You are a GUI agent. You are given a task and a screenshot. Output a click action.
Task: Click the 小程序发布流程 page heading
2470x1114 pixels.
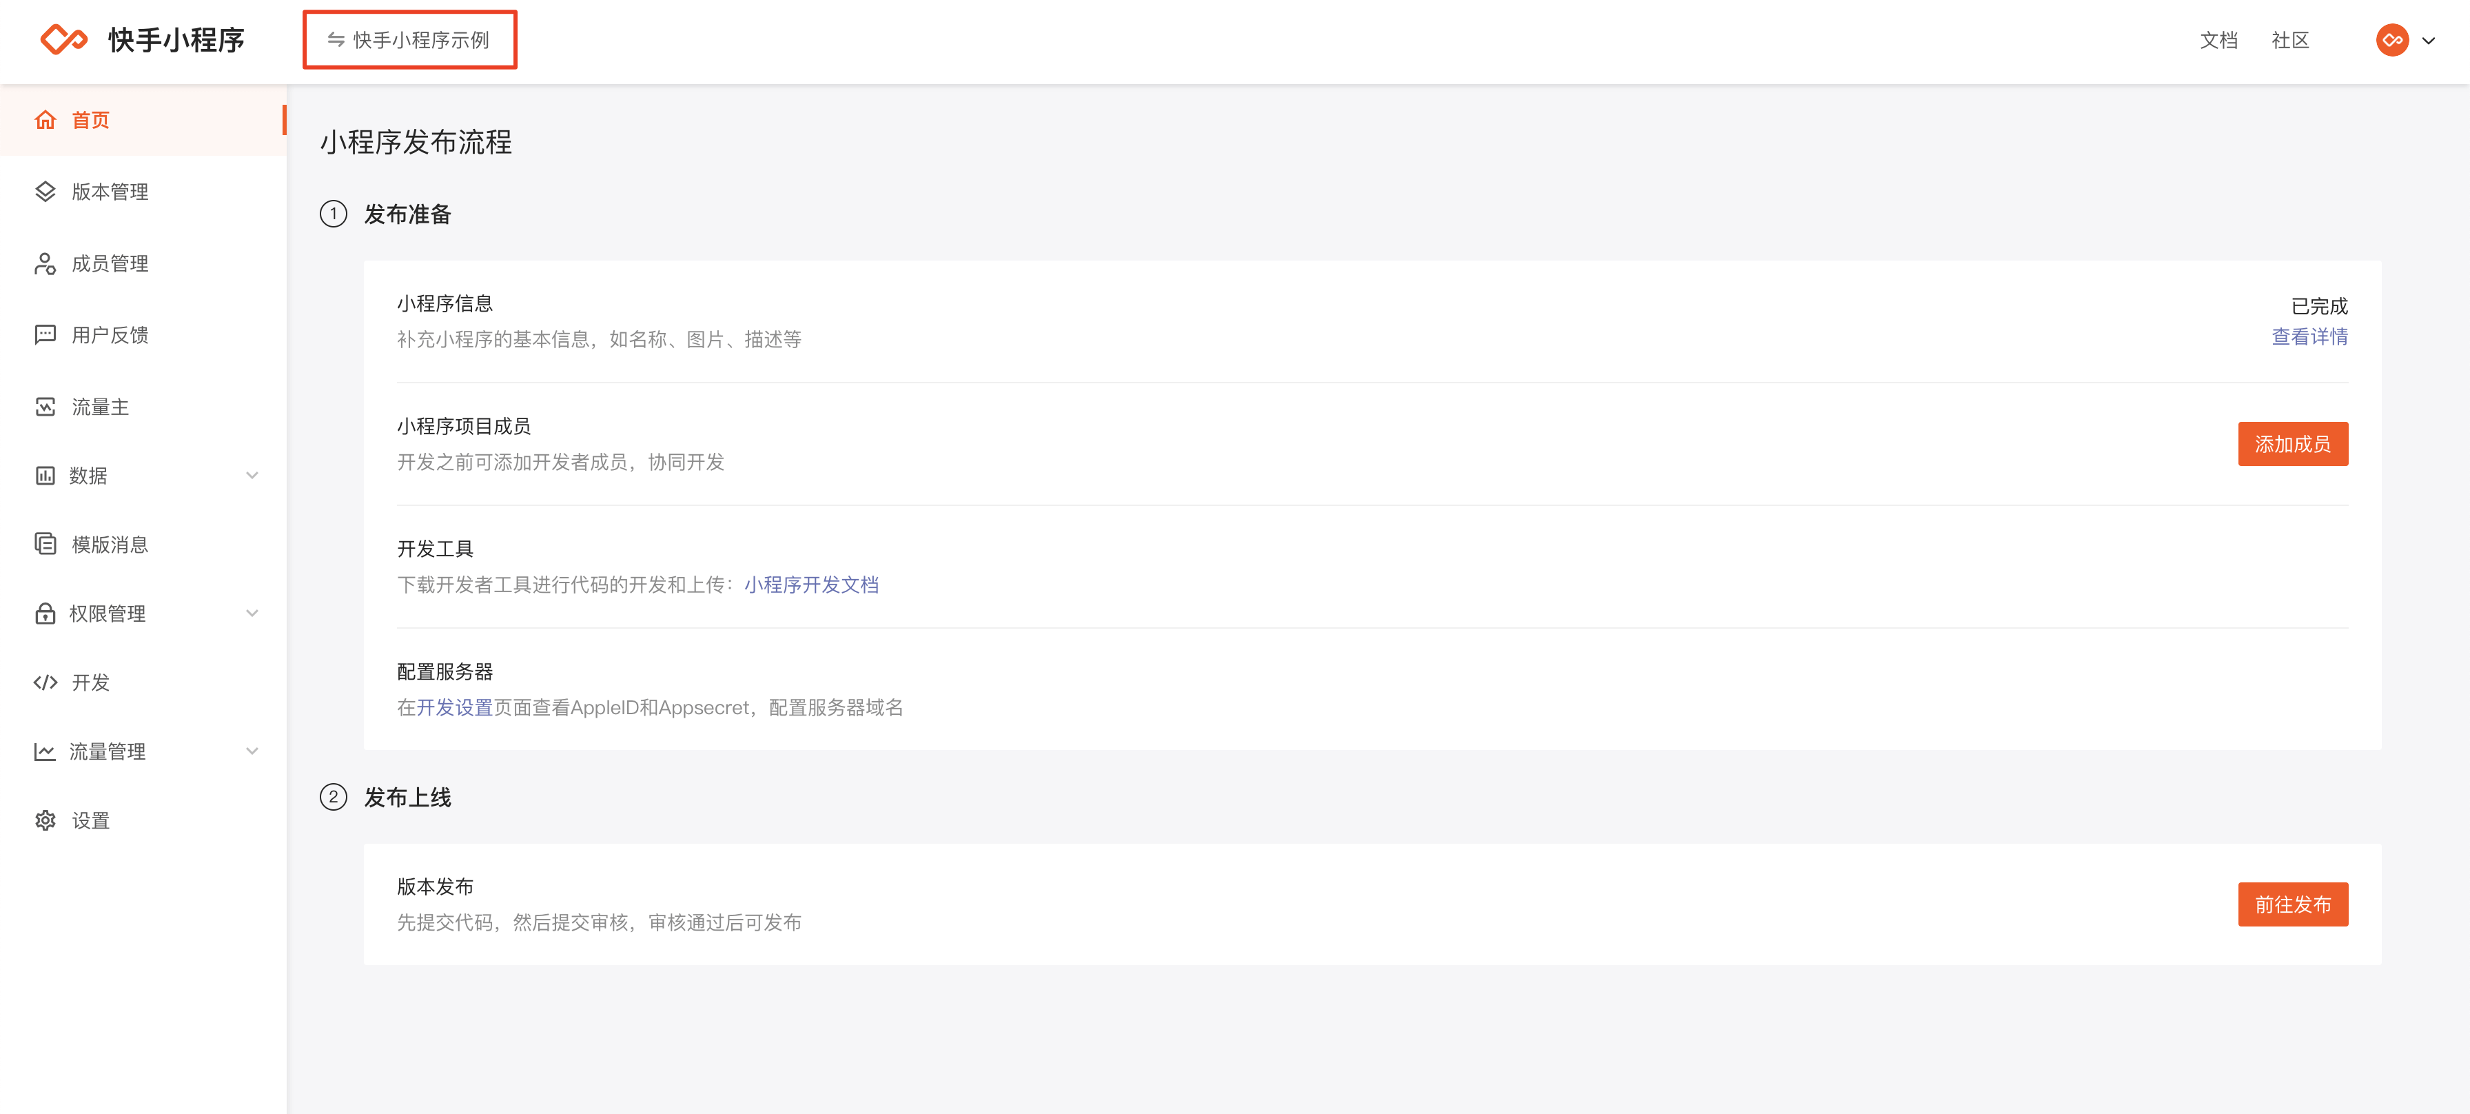click(416, 142)
